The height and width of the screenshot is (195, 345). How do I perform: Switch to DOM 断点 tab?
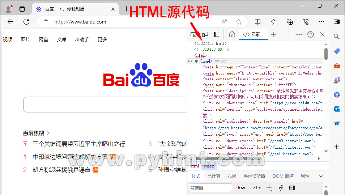[283, 176]
